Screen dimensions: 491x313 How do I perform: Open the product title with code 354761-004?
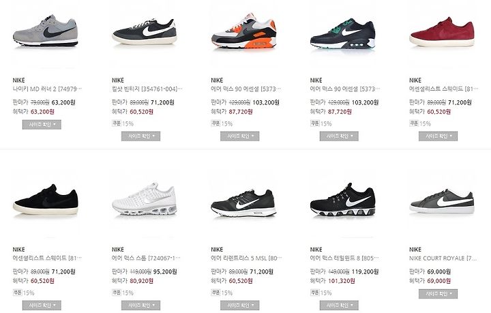[x=147, y=89]
